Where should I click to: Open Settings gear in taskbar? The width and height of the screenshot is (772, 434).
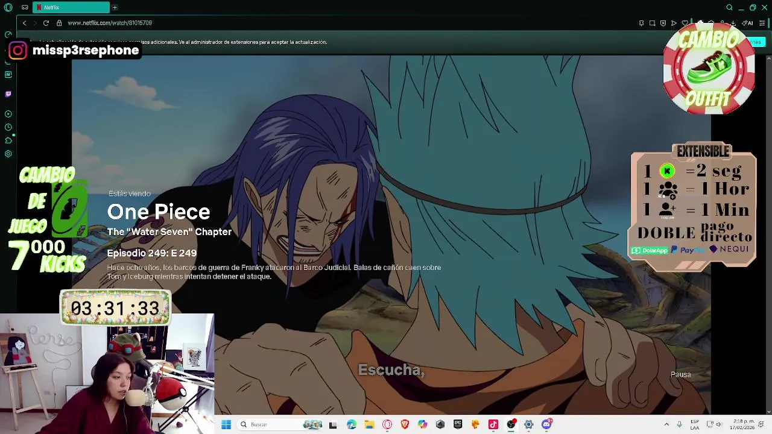tap(529, 424)
